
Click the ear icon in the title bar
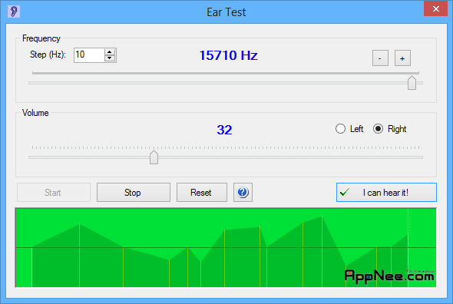coord(14,12)
